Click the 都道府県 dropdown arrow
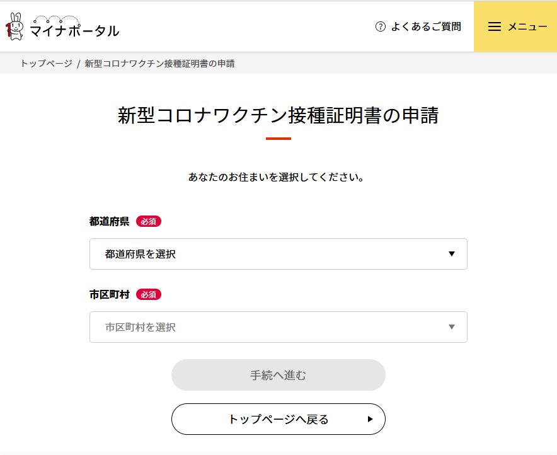 point(451,254)
